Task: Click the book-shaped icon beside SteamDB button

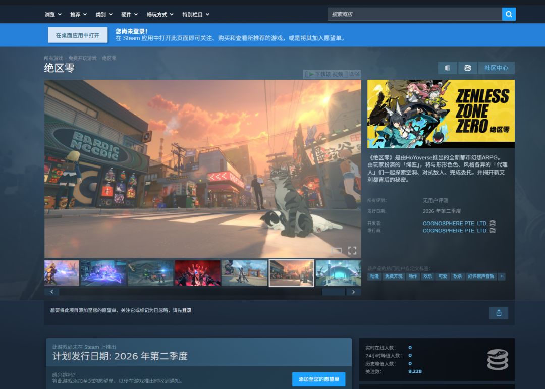Action: coord(447,68)
